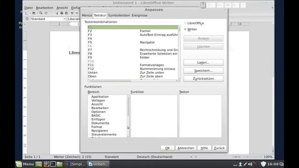
Task: Switch to the Tastatur tab
Action: click(100, 15)
